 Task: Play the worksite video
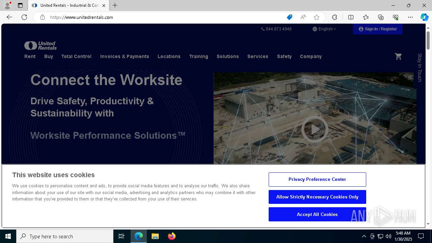tap(315, 129)
